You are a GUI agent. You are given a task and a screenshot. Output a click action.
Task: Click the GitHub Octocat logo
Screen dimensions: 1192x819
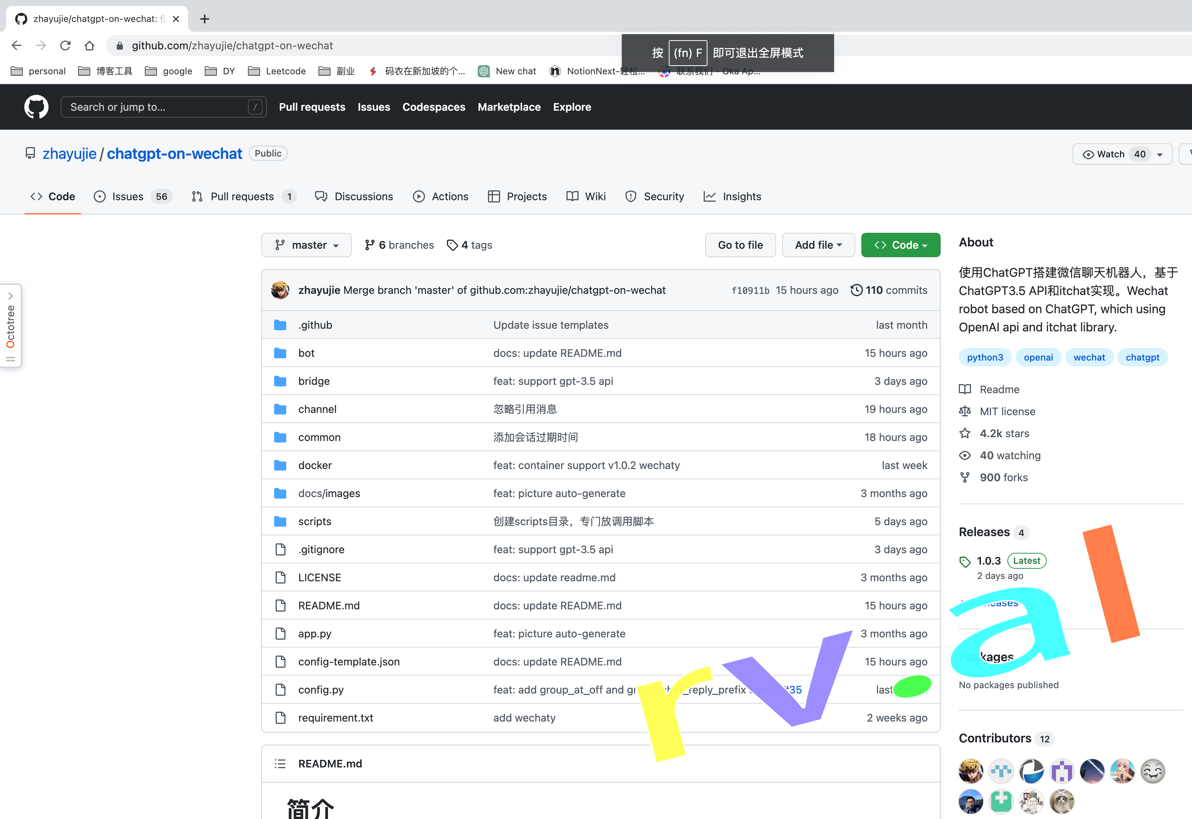[36, 107]
